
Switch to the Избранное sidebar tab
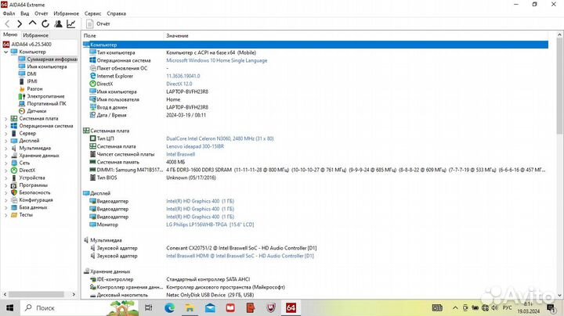pos(35,35)
